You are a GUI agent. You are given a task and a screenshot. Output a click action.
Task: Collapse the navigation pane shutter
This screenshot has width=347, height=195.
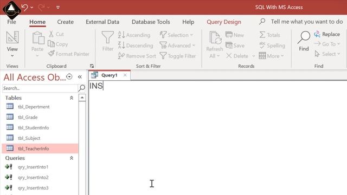point(80,77)
